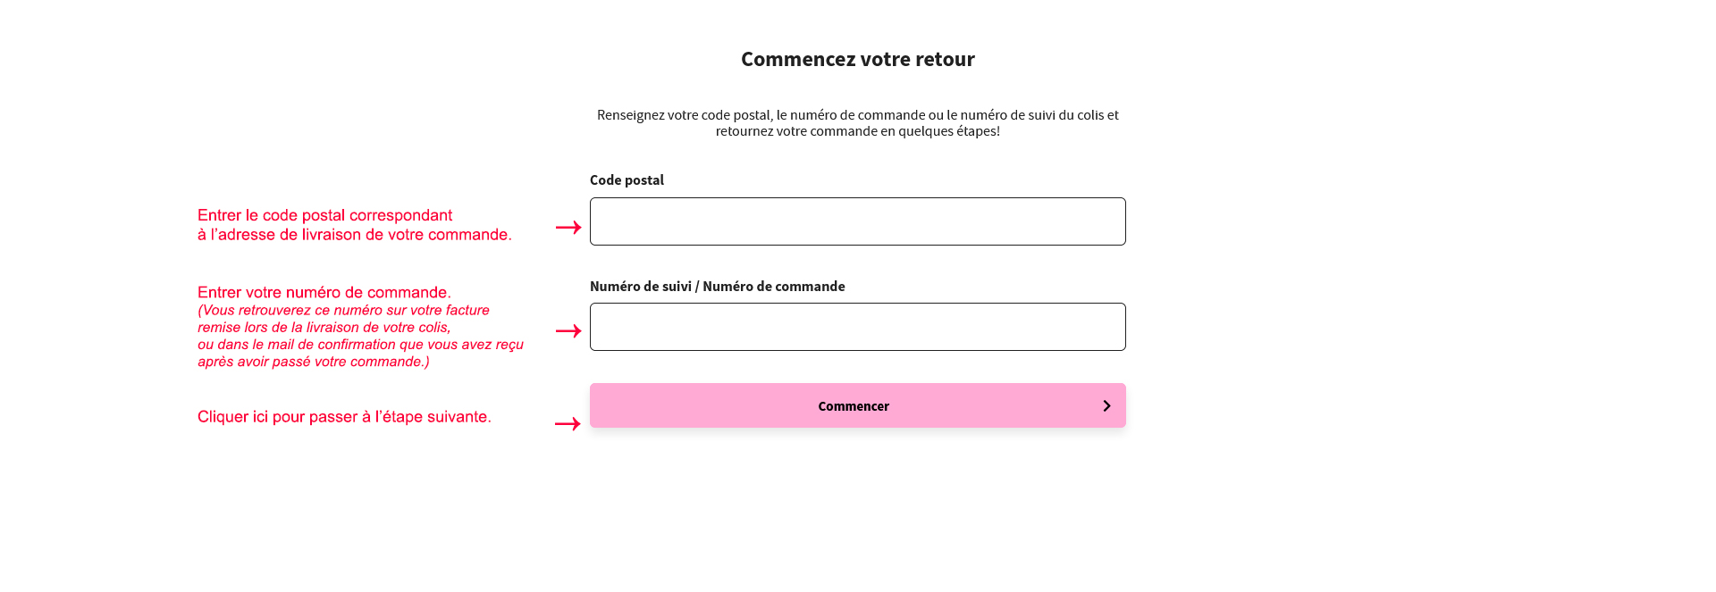Click the red 'Cliquer ici pour passer à l'étape suivante' hint
The height and width of the screenshot is (592, 1716).
pyautogui.click(x=344, y=417)
